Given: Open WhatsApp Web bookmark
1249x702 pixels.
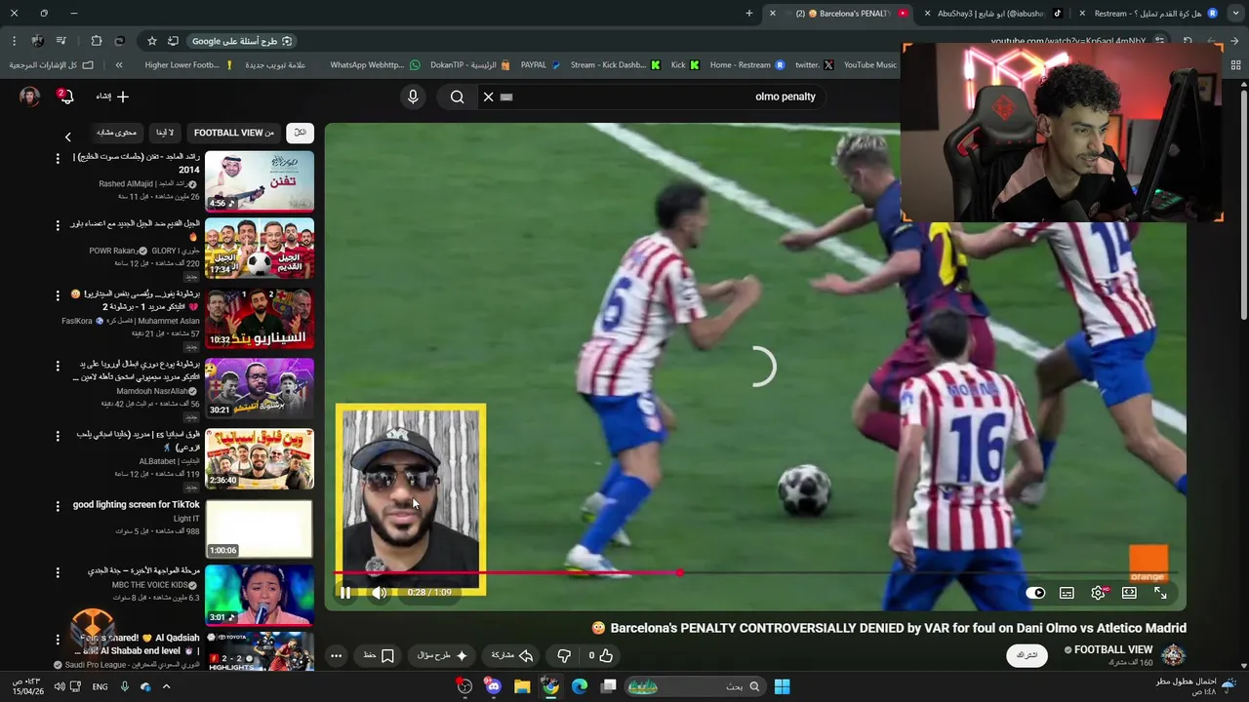Looking at the screenshot, I should (375, 65).
